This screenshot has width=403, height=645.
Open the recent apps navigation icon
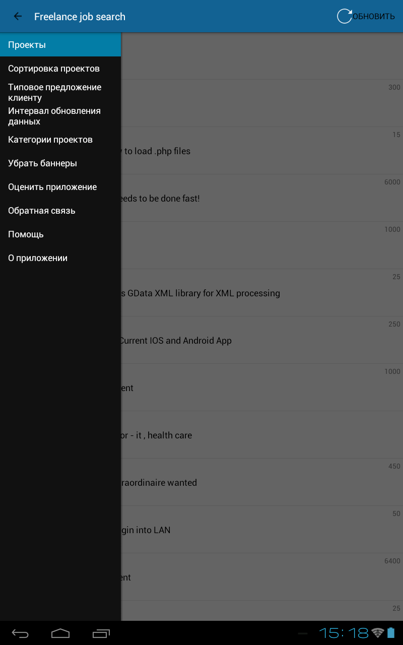point(101,633)
